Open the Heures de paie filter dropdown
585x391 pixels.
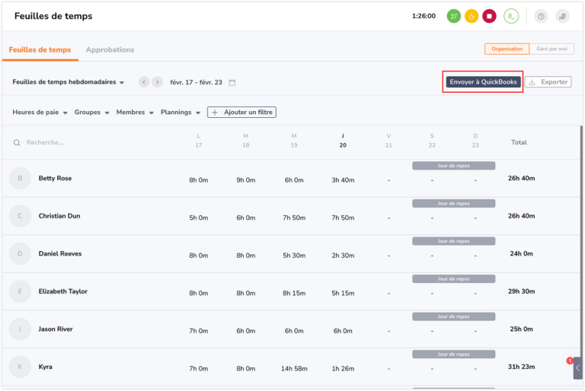point(40,113)
